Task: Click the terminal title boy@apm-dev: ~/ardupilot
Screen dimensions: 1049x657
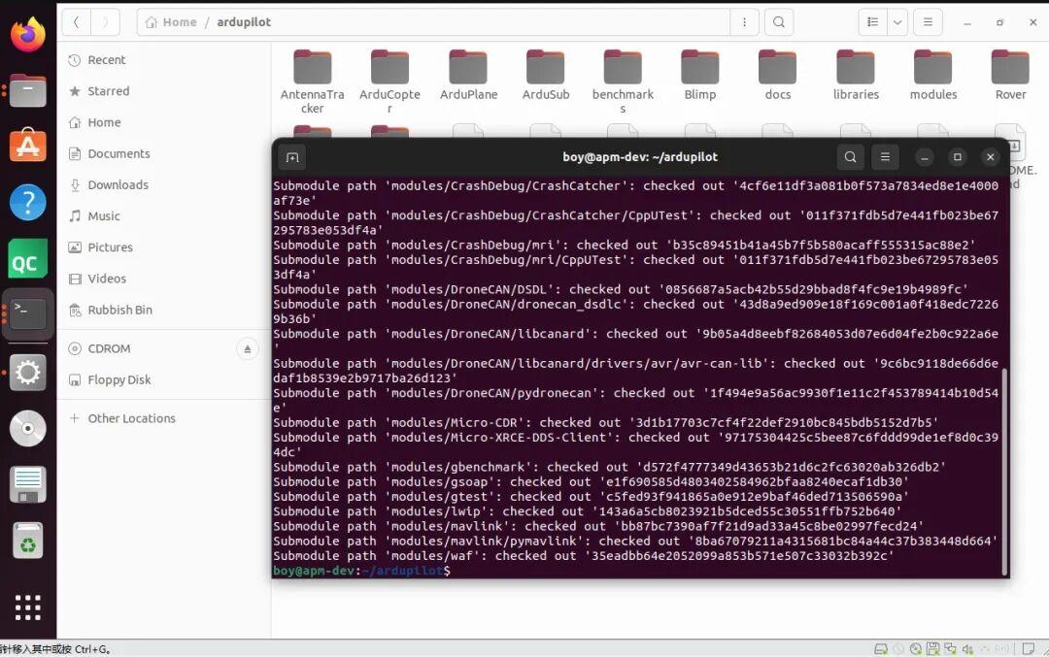Action: tap(639, 157)
